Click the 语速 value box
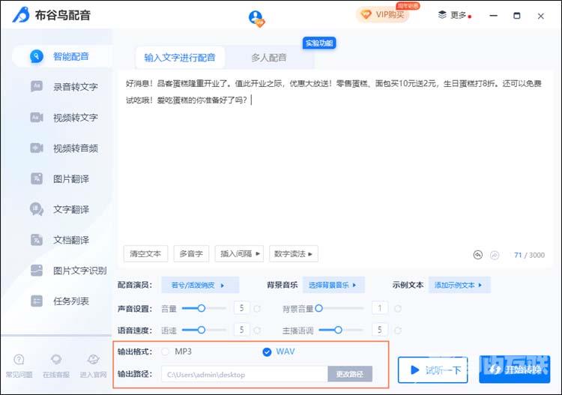The image size is (562, 395). [x=241, y=330]
